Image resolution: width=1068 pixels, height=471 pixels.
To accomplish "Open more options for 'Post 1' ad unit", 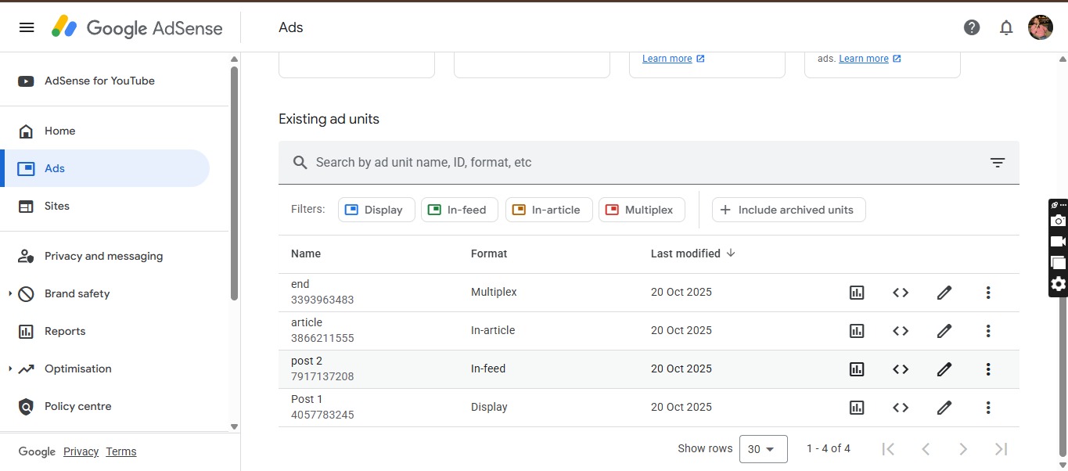I will [988, 408].
